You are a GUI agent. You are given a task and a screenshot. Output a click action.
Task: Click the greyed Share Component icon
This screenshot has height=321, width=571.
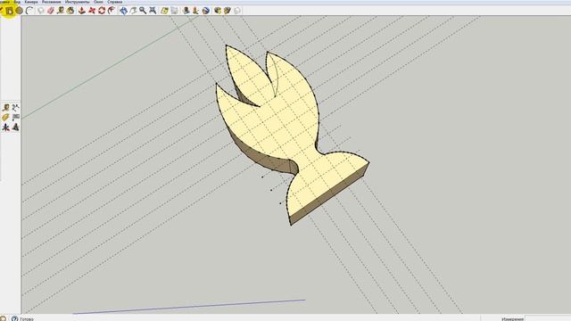coord(237,11)
